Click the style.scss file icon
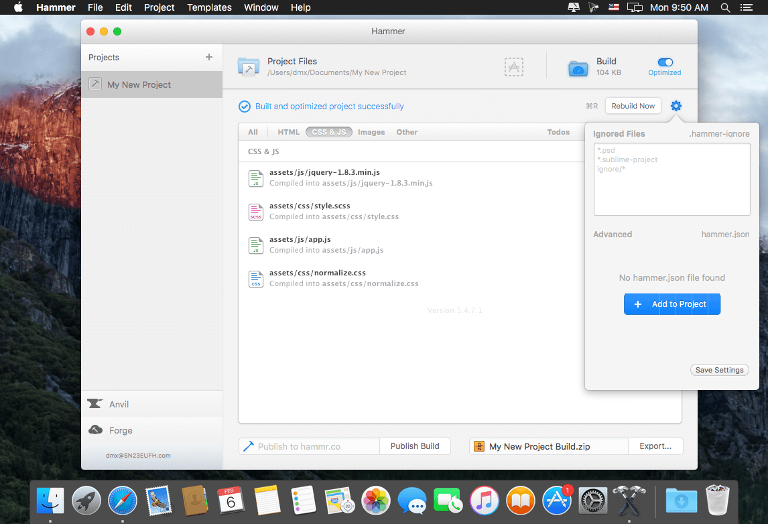 (x=256, y=212)
